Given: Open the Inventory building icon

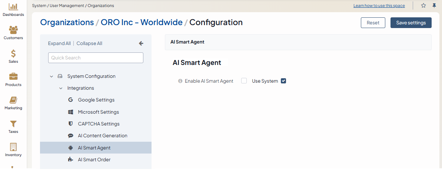Looking at the screenshot, I should point(13,147).
